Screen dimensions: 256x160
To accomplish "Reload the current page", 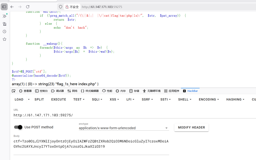I will 28,7.
